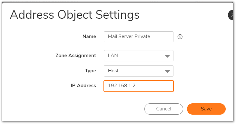Cancel the address object changes
Viewport: 236px width, 124px height.
point(164,109)
